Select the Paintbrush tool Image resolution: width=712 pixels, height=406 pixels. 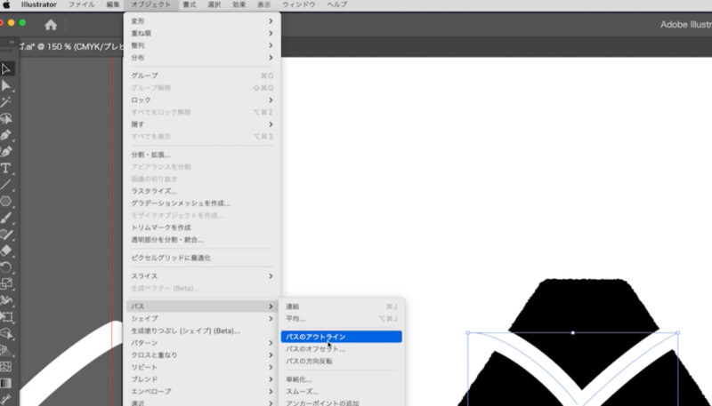[6, 218]
